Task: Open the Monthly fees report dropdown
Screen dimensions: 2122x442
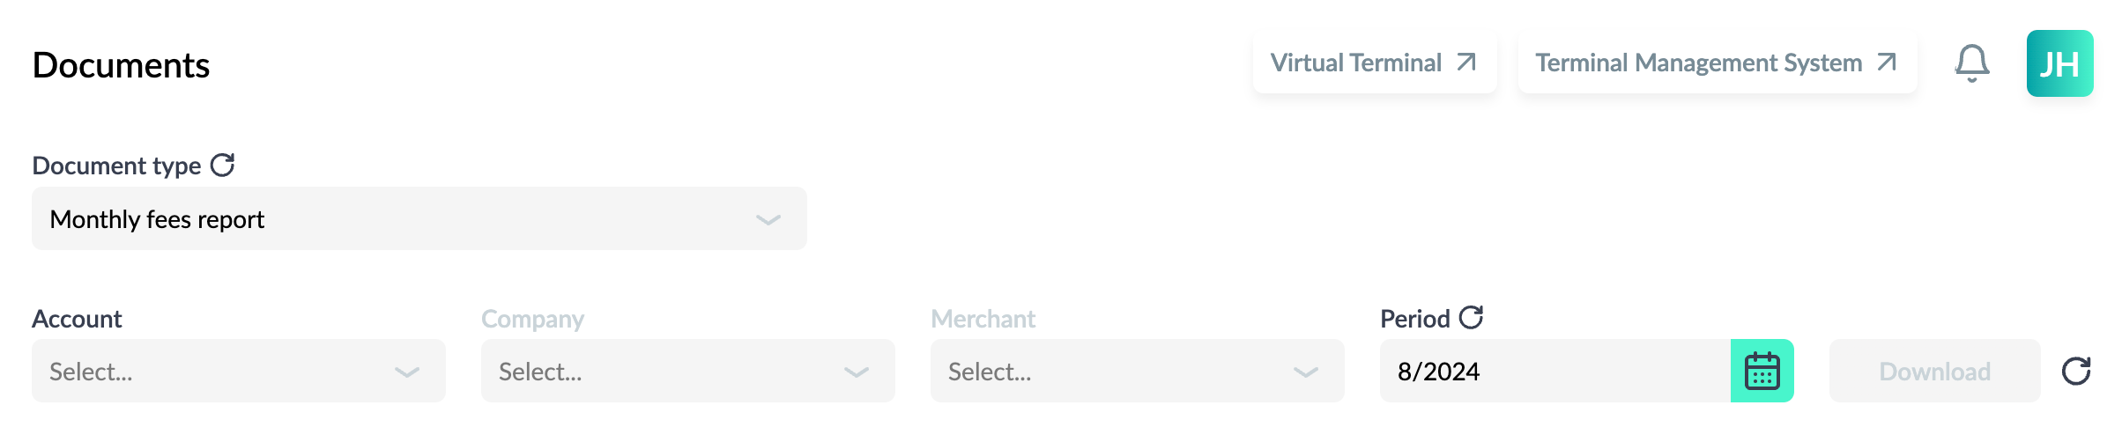Action: point(419,218)
